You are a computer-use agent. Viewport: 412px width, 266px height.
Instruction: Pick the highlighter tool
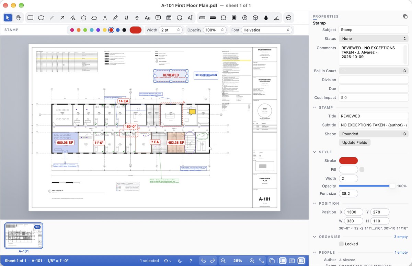115,18
